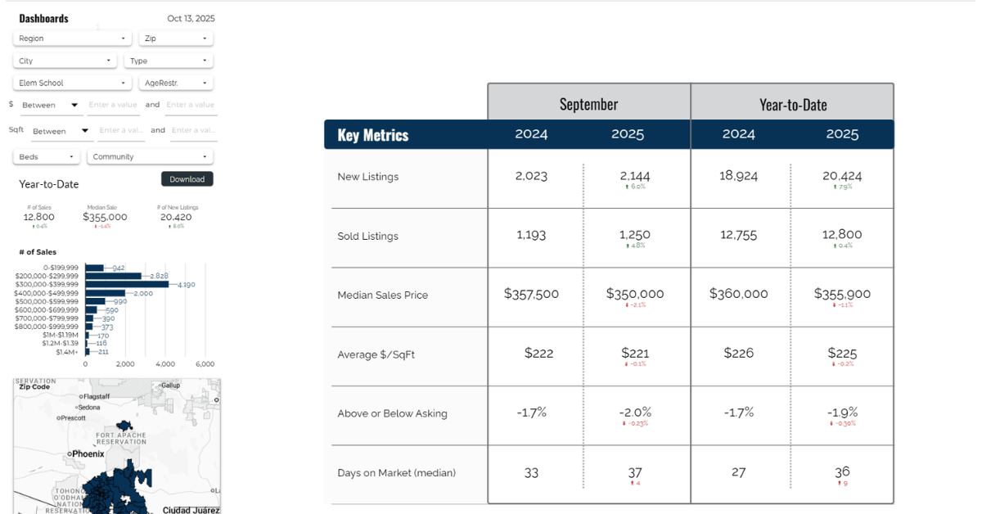Click the first Sqft value input field
Screen dimensions: 982x514
click(121, 130)
